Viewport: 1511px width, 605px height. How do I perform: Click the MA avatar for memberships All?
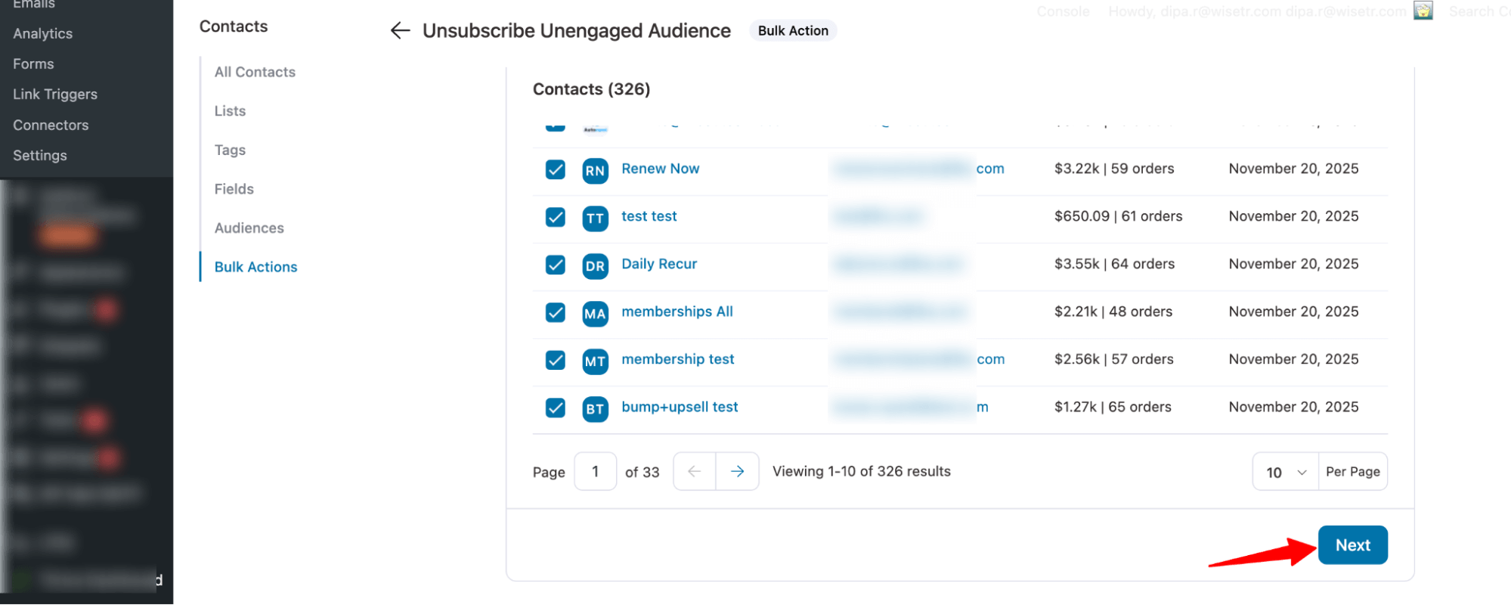pyautogui.click(x=595, y=314)
